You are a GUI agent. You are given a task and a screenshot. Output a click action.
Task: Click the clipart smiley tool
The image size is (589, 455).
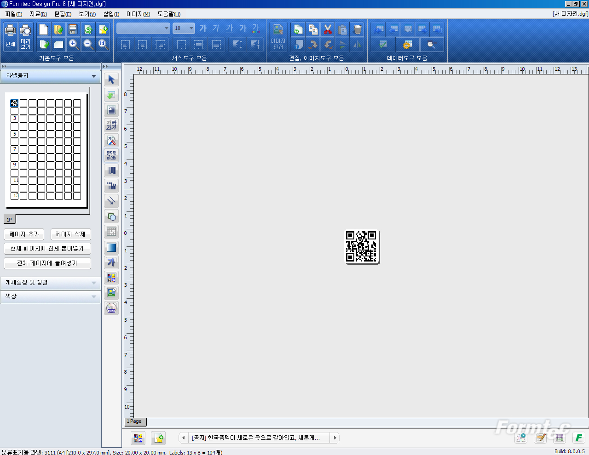click(111, 278)
